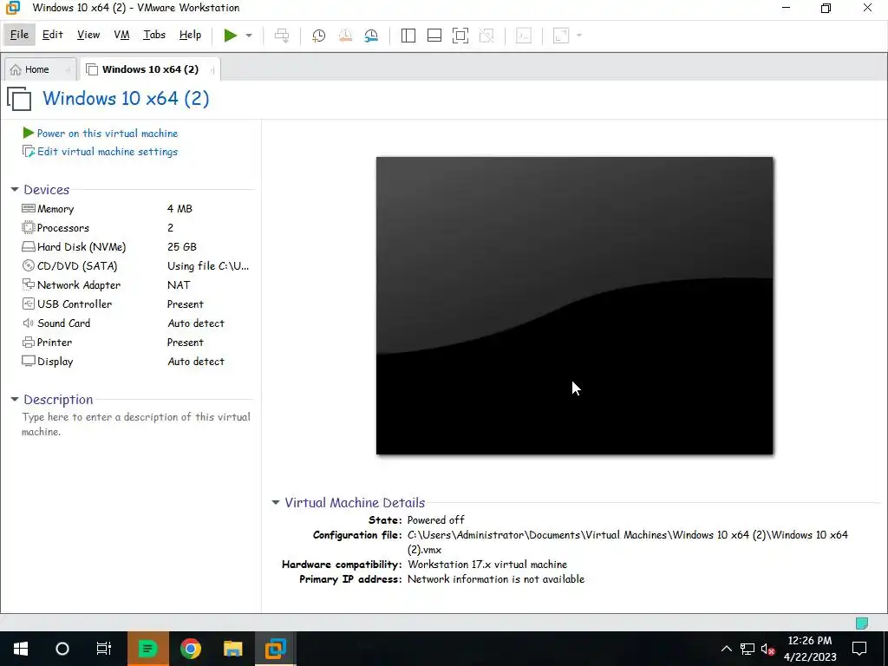Click the muted volume tray icon

[768, 649]
